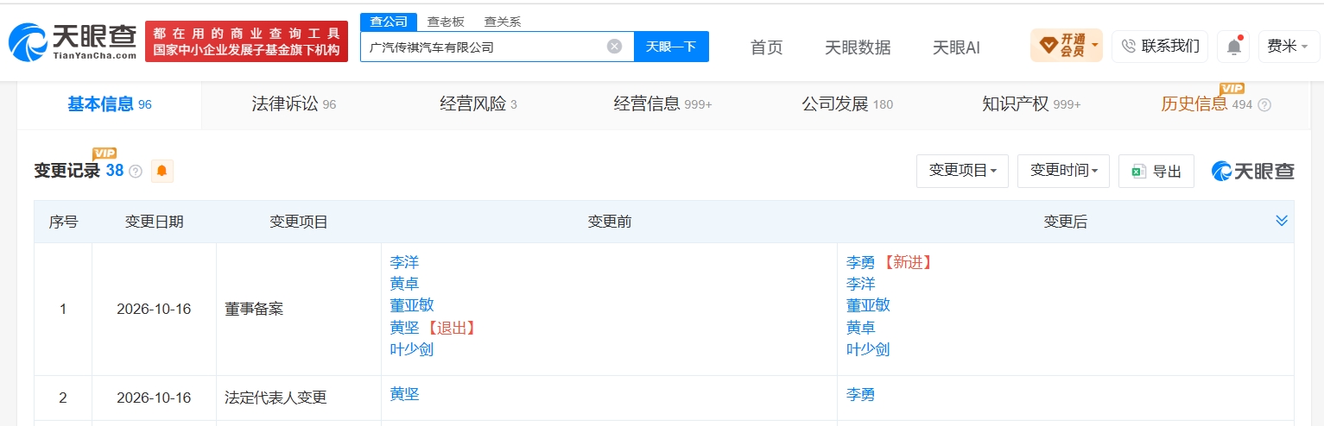Click the orange alert bell beside 变更记录
Screen dimensions: 1324x426
[162, 171]
